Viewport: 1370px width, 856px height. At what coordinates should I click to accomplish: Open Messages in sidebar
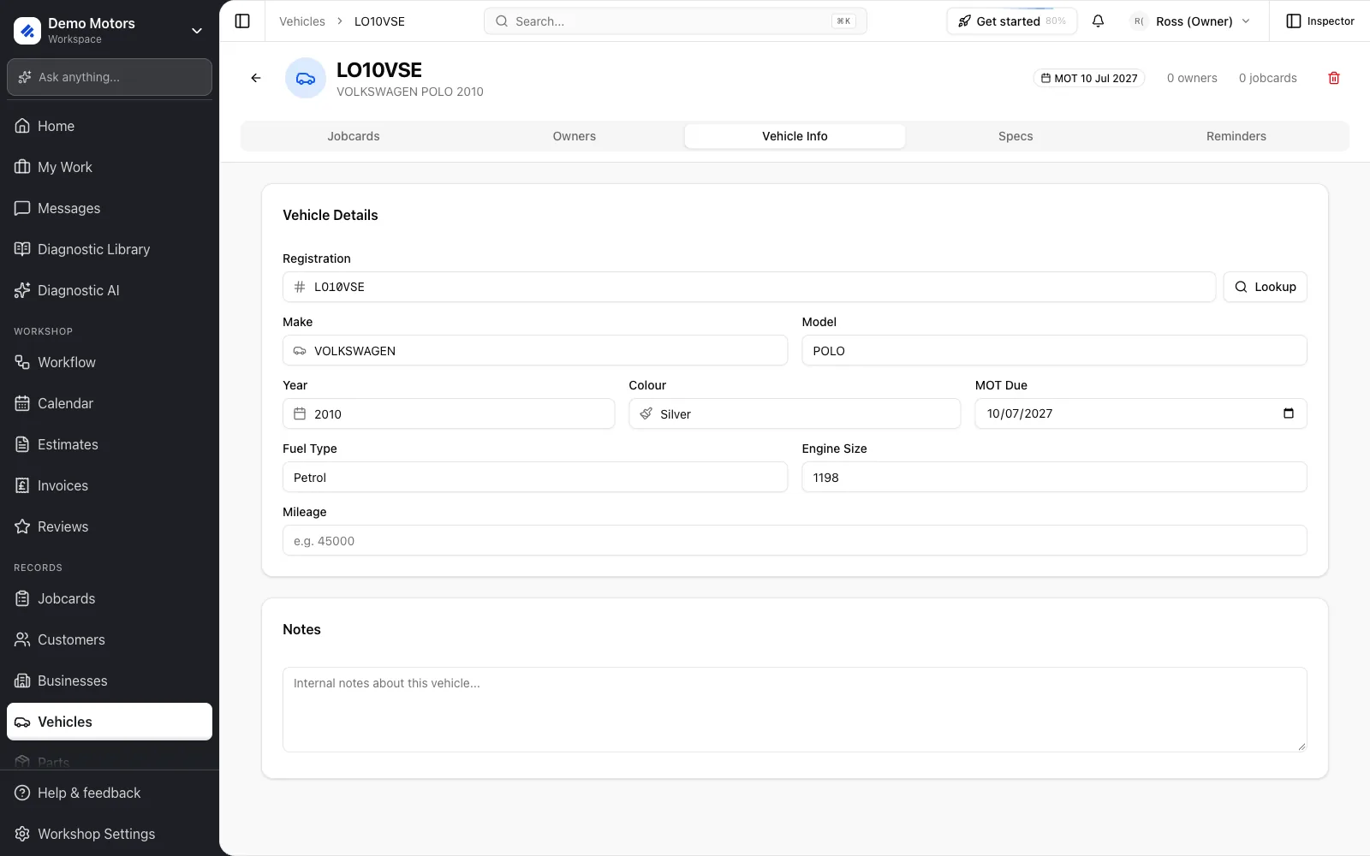point(110,208)
